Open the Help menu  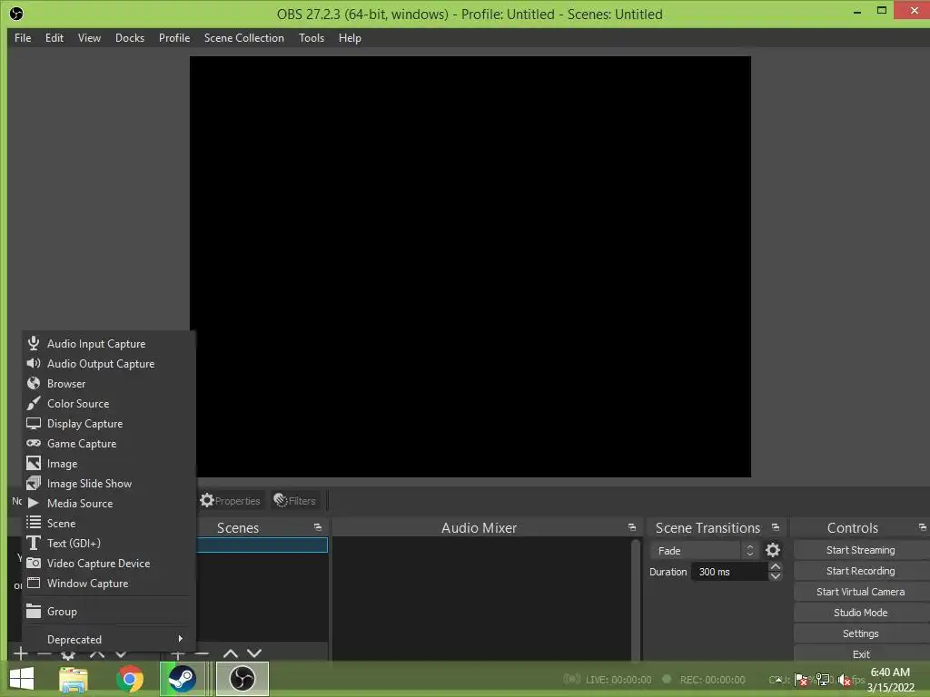point(350,38)
